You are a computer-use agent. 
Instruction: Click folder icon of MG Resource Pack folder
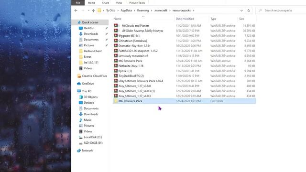click(x=116, y=101)
